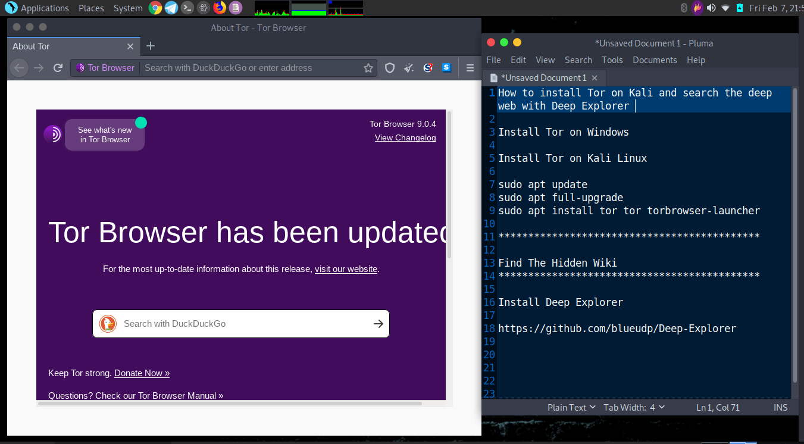Open the flame tray applet icon
The image size is (804, 444).
point(697,8)
